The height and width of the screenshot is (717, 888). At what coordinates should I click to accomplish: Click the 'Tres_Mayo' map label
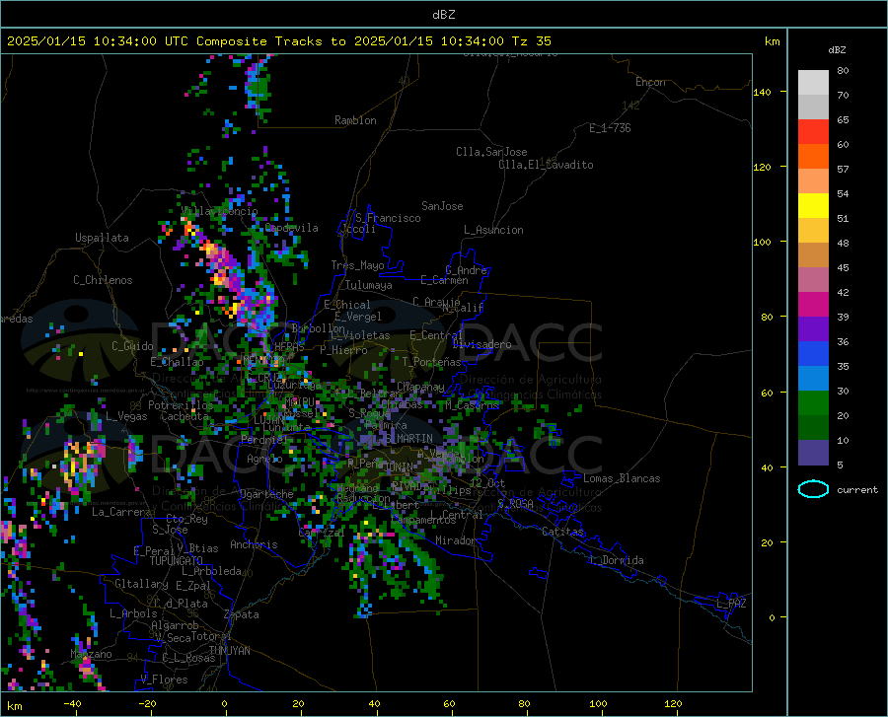click(x=357, y=265)
